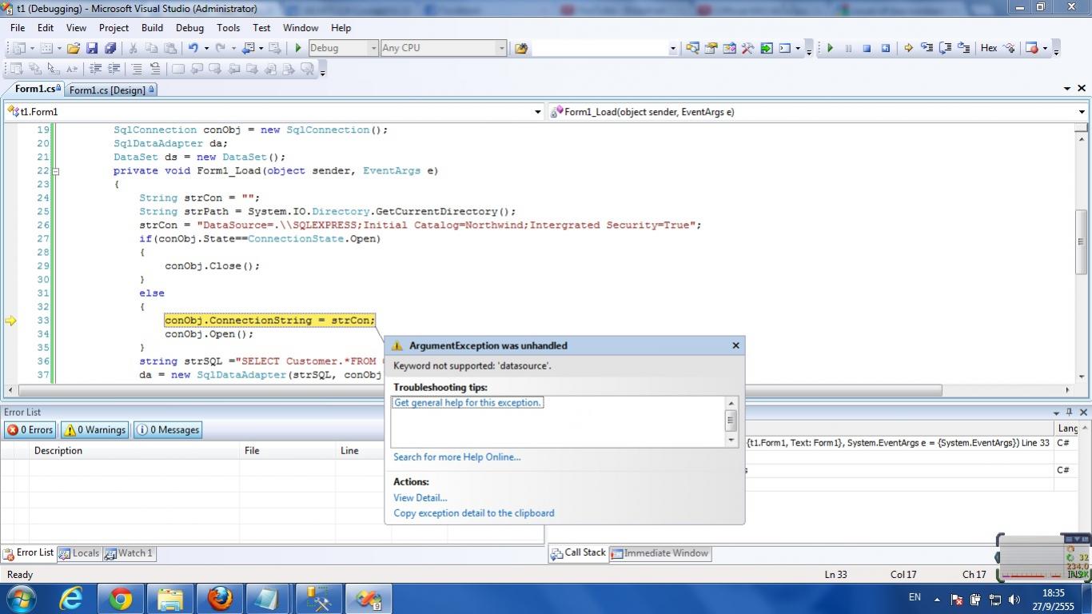Click the Copy icon in toolbar

[152, 48]
